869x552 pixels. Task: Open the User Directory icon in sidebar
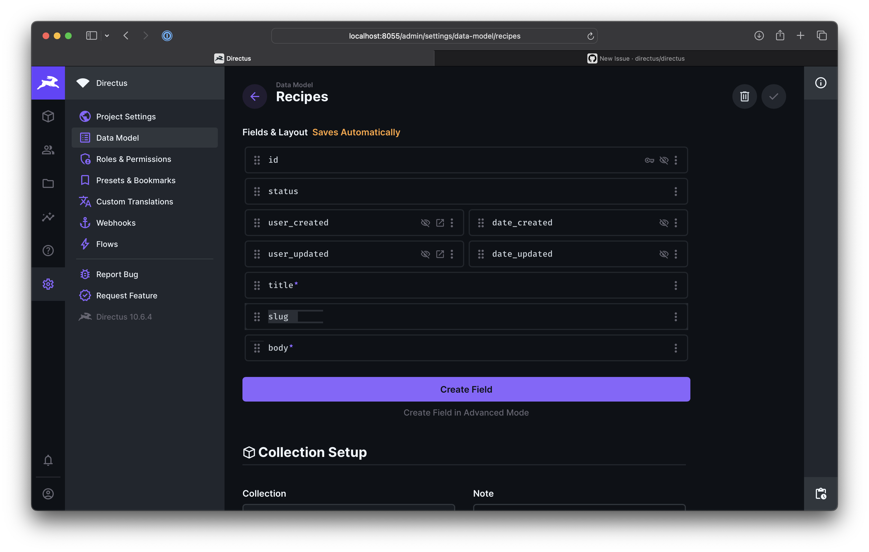tap(48, 150)
